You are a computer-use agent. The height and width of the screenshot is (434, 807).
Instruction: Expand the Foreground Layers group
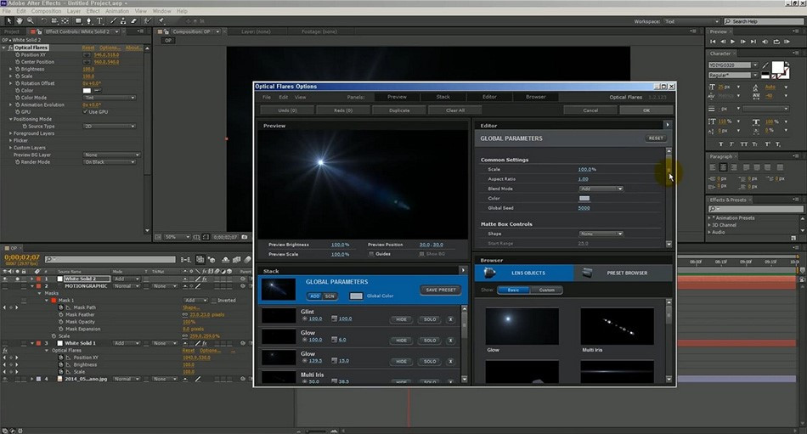click(11, 133)
